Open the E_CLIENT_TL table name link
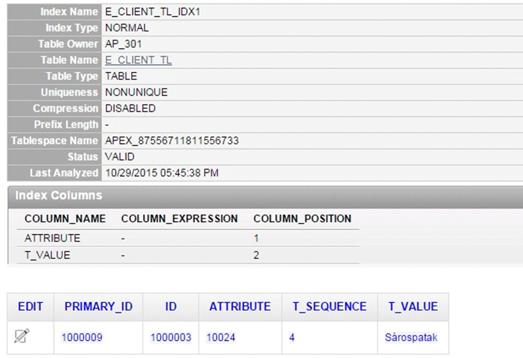Image resolution: width=523 pixels, height=358 pixels. pos(139,60)
